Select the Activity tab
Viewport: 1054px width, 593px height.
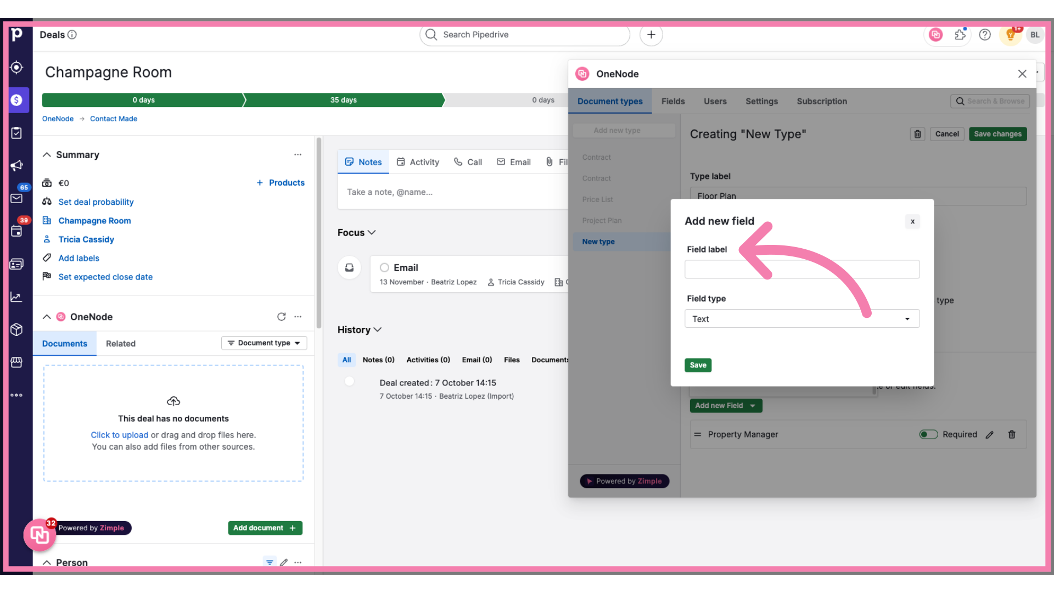[418, 162]
